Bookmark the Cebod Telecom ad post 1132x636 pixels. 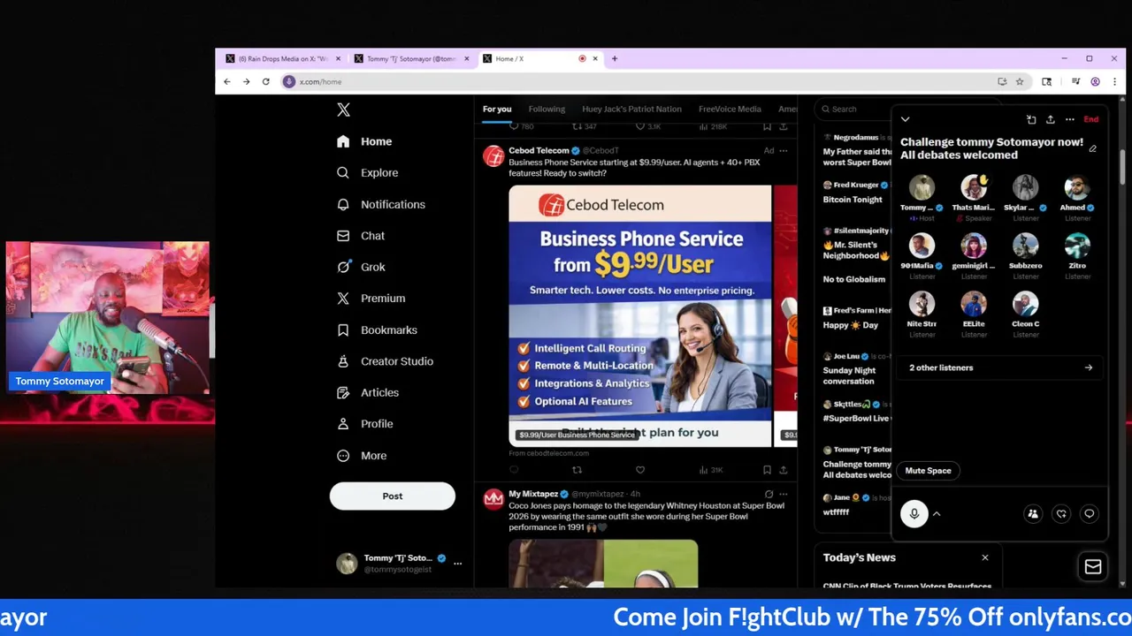click(767, 470)
